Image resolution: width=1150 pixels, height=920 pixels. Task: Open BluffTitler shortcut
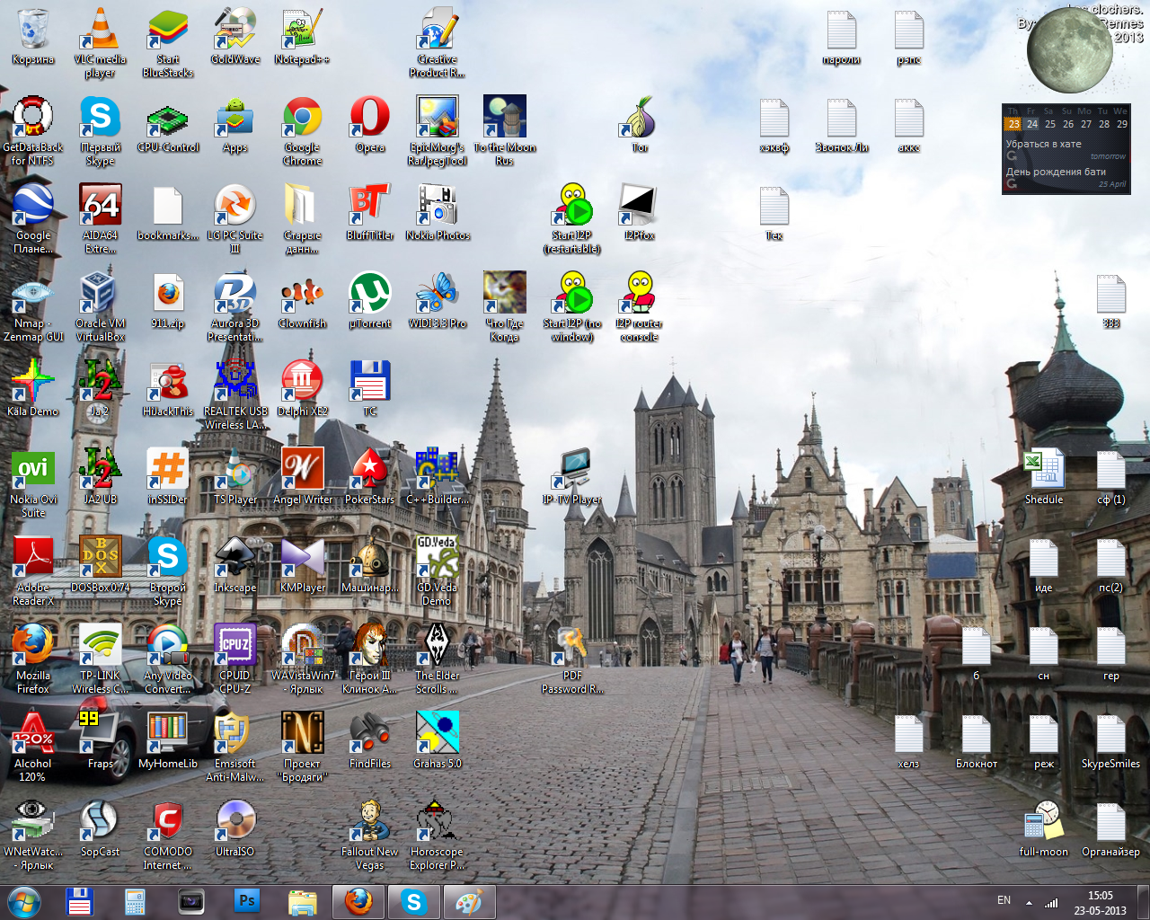pos(370,213)
